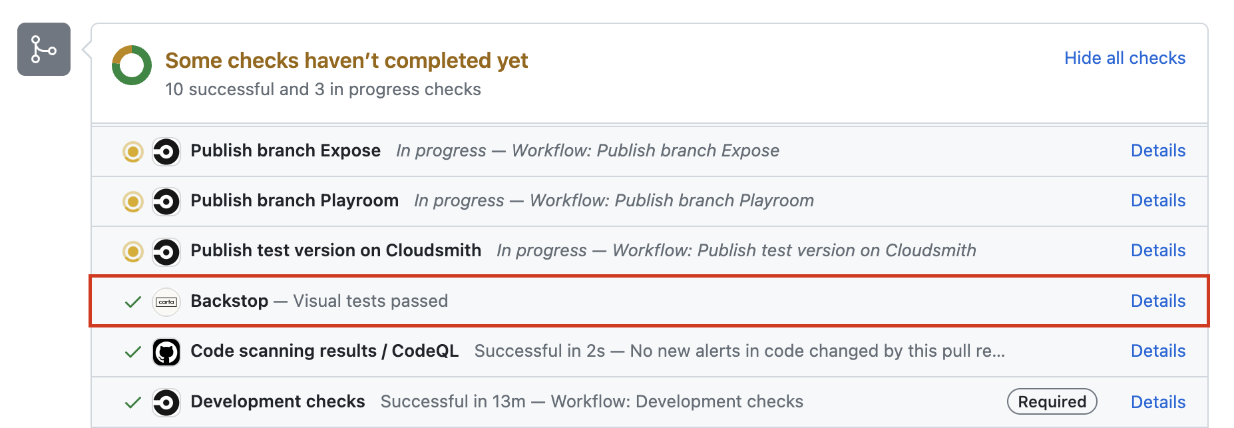Click in-progress status dot for Publish branch Expose
The height and width of the screenshot is (428, 1234).
133,152
